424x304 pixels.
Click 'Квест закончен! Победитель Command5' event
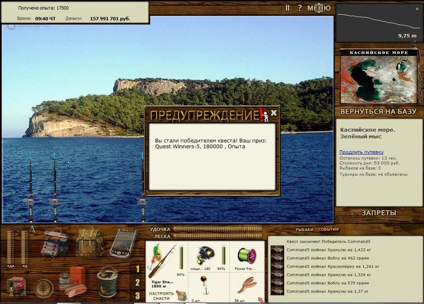tap(328, 241)
